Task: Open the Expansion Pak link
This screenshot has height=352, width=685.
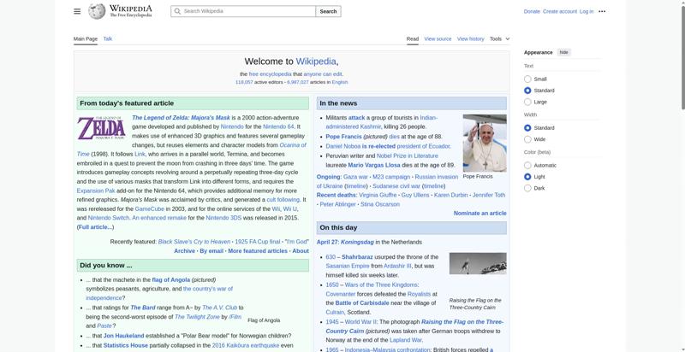Action: tap(95, 191)
